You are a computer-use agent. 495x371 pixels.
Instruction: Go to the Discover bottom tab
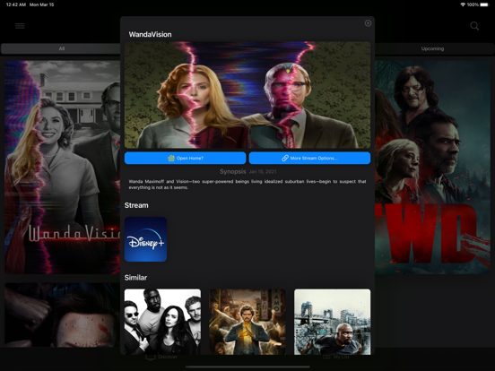[x=161, y=357]
